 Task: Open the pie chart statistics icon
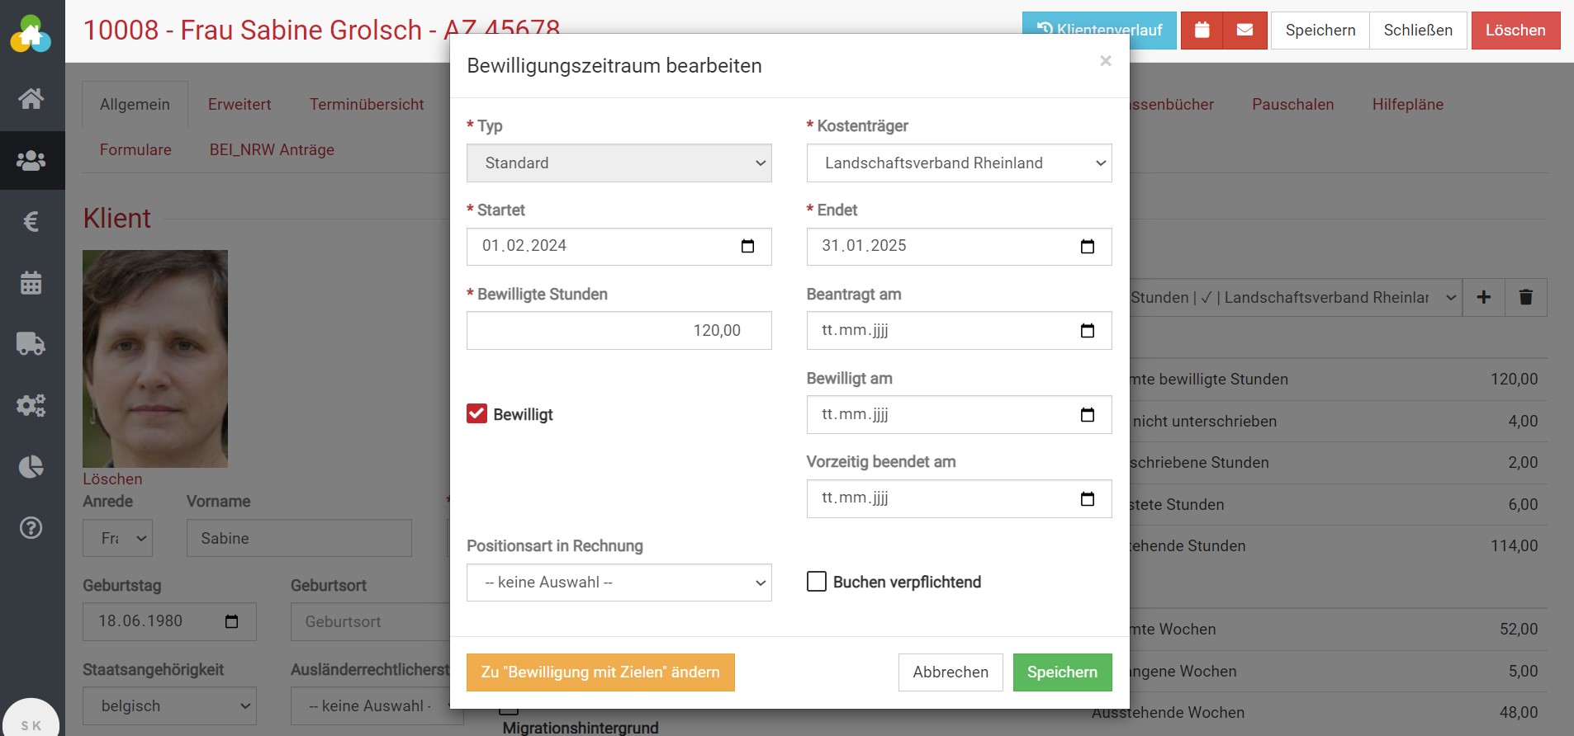(x=31, y=467)
